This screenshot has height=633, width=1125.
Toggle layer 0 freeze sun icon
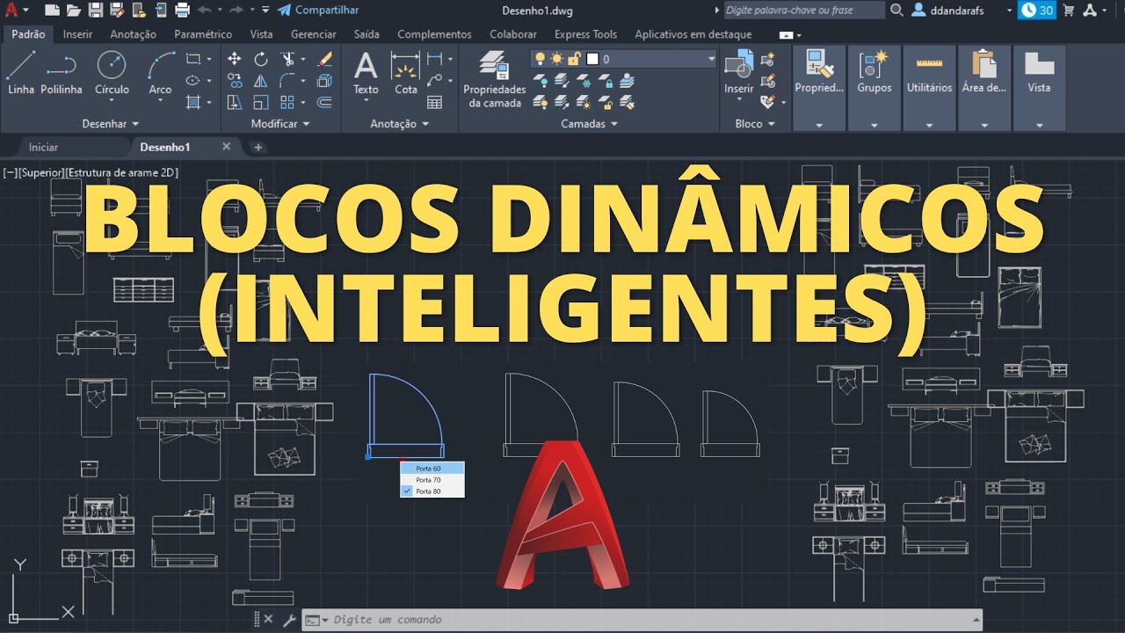click(557, 59)
